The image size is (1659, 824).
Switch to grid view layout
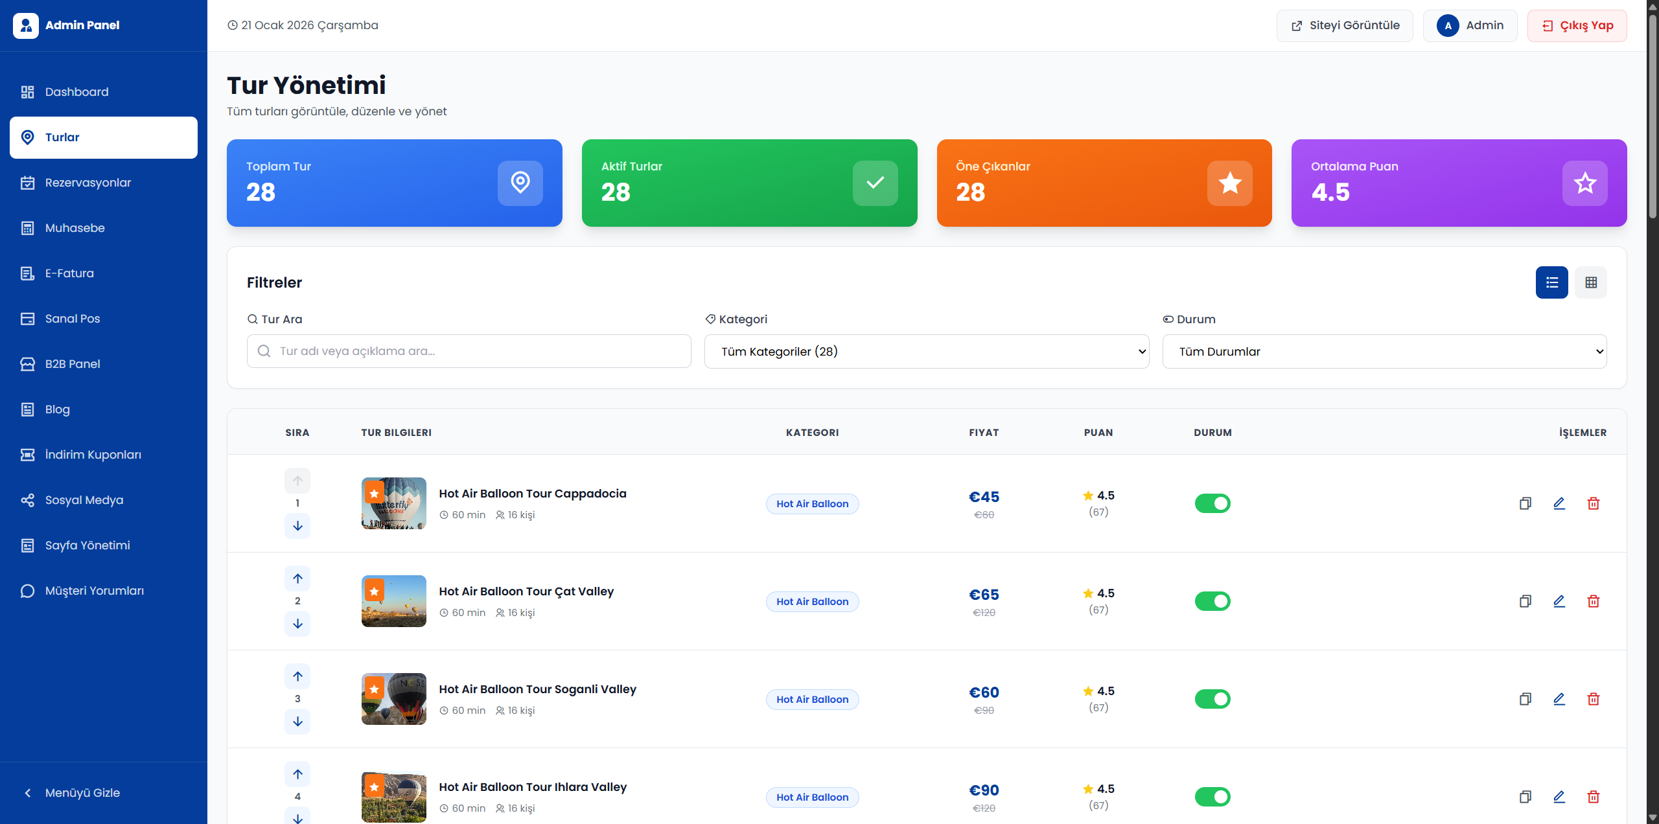coord(1590,282)
